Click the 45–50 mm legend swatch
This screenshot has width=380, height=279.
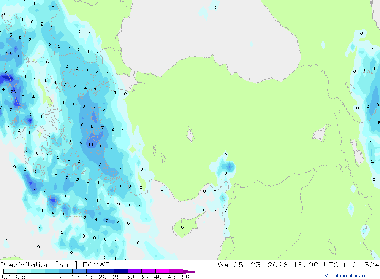176,271
